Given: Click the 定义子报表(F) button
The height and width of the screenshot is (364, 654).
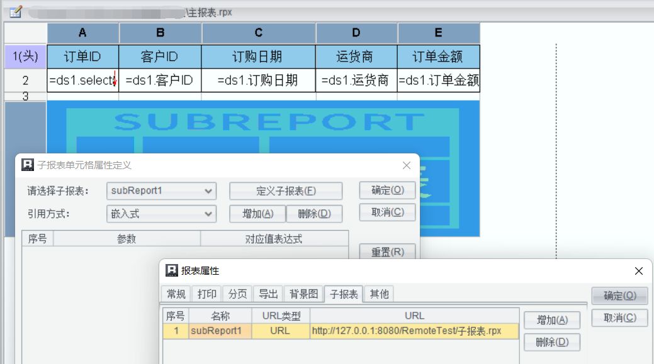Looking at the screenshot, I should coord(286,191).
